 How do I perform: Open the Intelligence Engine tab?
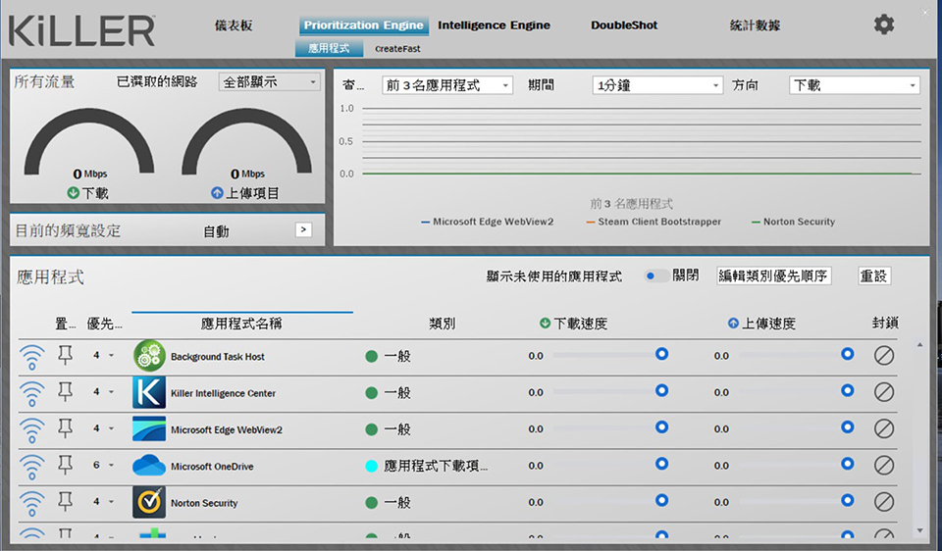(x=494, y=25)
